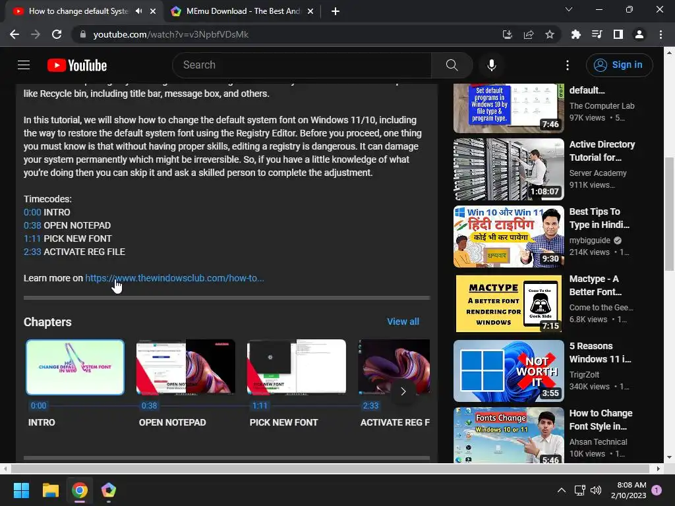Switch to How to change default System tab
The width and height of the screenshot is (675, 506).
pos(78,11)
